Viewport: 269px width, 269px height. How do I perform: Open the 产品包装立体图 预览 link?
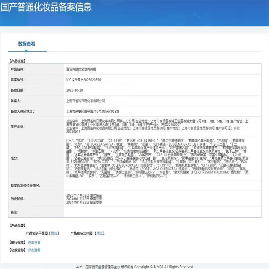100,233
